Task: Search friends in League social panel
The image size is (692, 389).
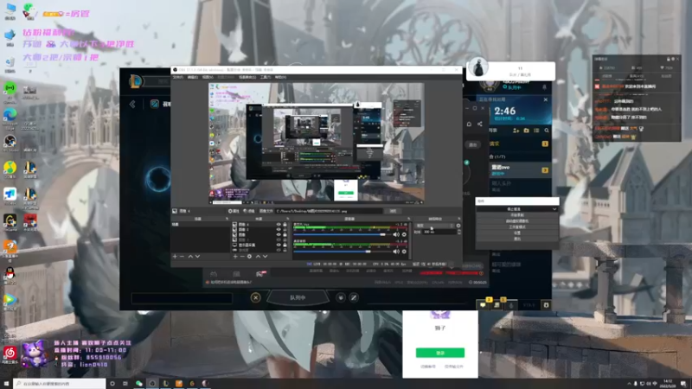Action: tap(547, 131)
